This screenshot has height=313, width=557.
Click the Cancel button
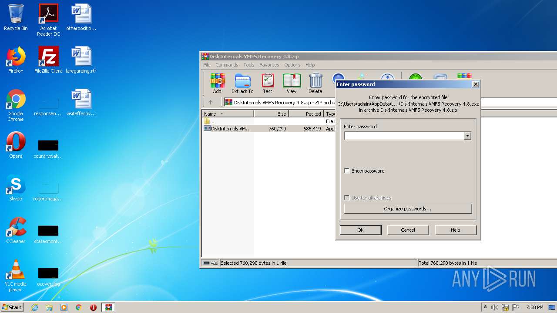(408, 230)
